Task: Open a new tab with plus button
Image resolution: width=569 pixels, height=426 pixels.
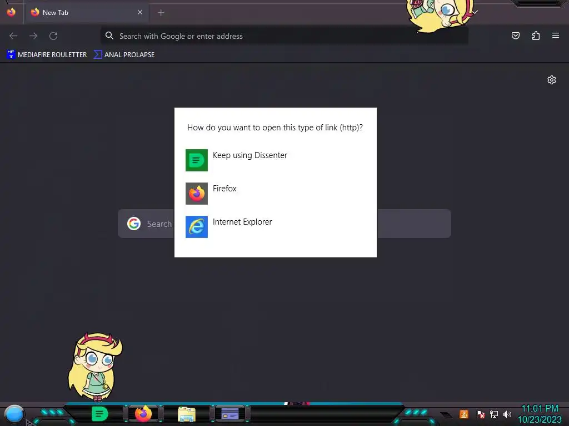Action: tap(161, 13)
